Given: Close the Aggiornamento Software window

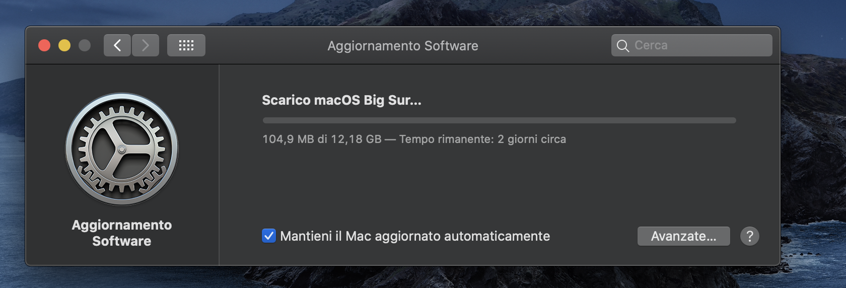Looking at the screenshot, I should pyautogui.click(x=44, y=45).
